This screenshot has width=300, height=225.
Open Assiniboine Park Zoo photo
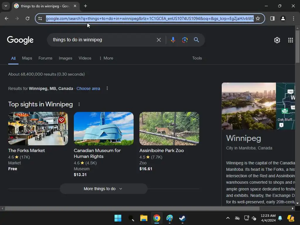(169, 129)
